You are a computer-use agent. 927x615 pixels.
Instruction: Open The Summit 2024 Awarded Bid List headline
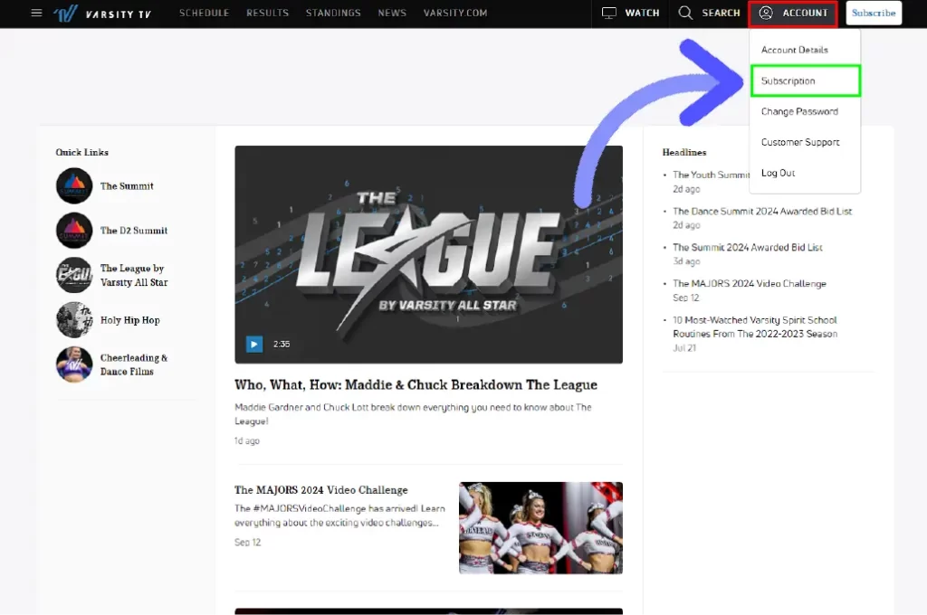pyautogui.click(x=747, y=247)
